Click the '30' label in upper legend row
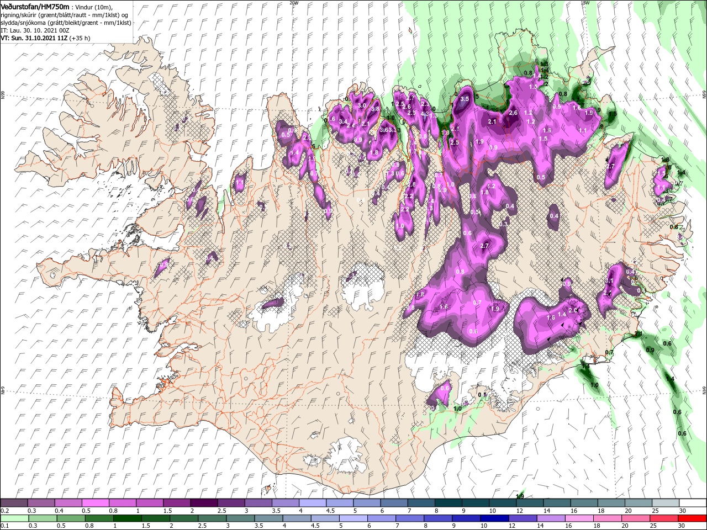Image resolution: width=707 pixels, height=530 pixels. pyautogui.click(x=683, y=511)
